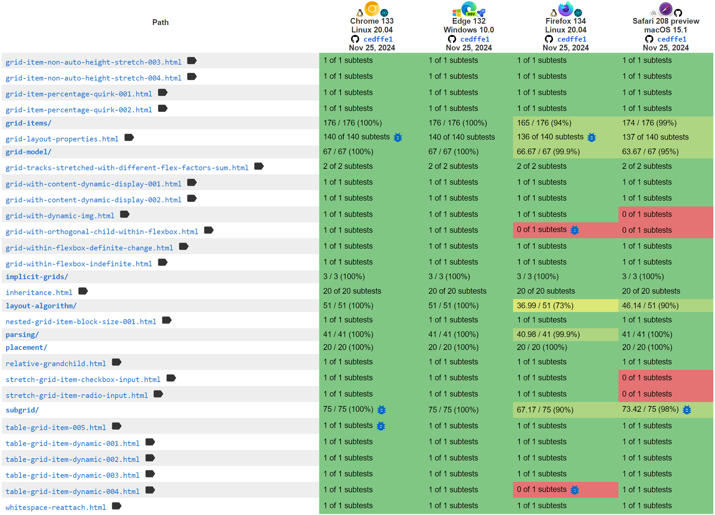The width and height of the screenshot is (715, 515).
Task: Click the bug icon on subgrid Safari result
Action: pyautogui.click(x=687, y=410)
